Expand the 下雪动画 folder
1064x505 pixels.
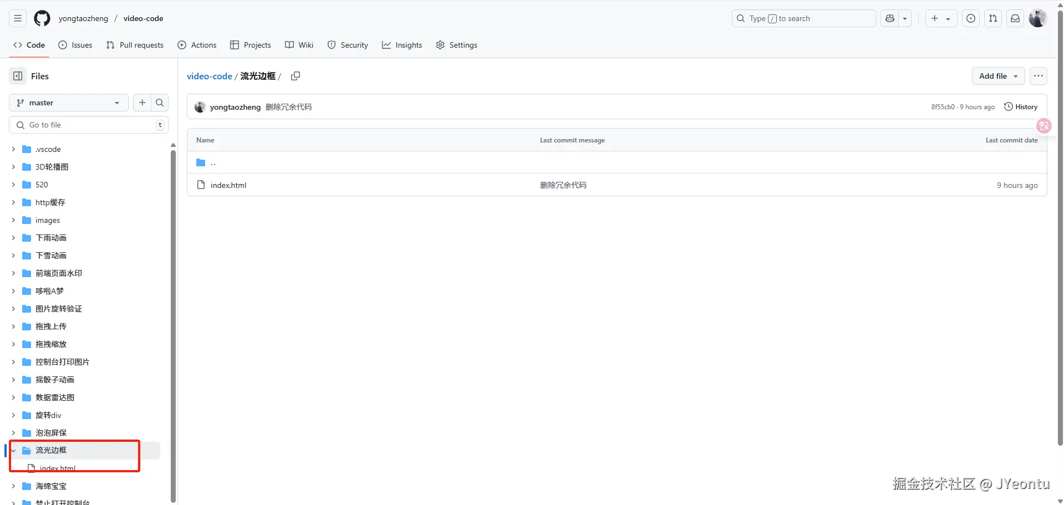[x=13, y=256]
